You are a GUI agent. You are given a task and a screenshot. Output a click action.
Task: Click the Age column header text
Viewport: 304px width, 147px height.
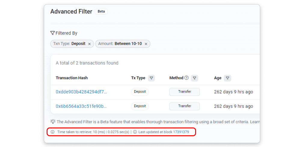click(x=218, y=78)
